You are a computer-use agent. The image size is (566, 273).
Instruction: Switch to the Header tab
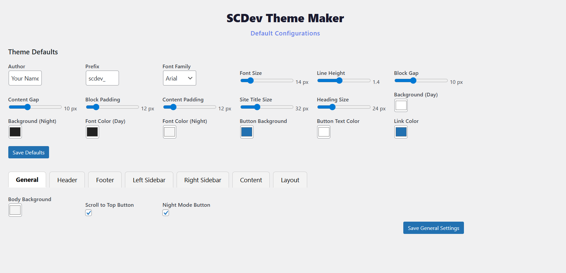(67, 180)
